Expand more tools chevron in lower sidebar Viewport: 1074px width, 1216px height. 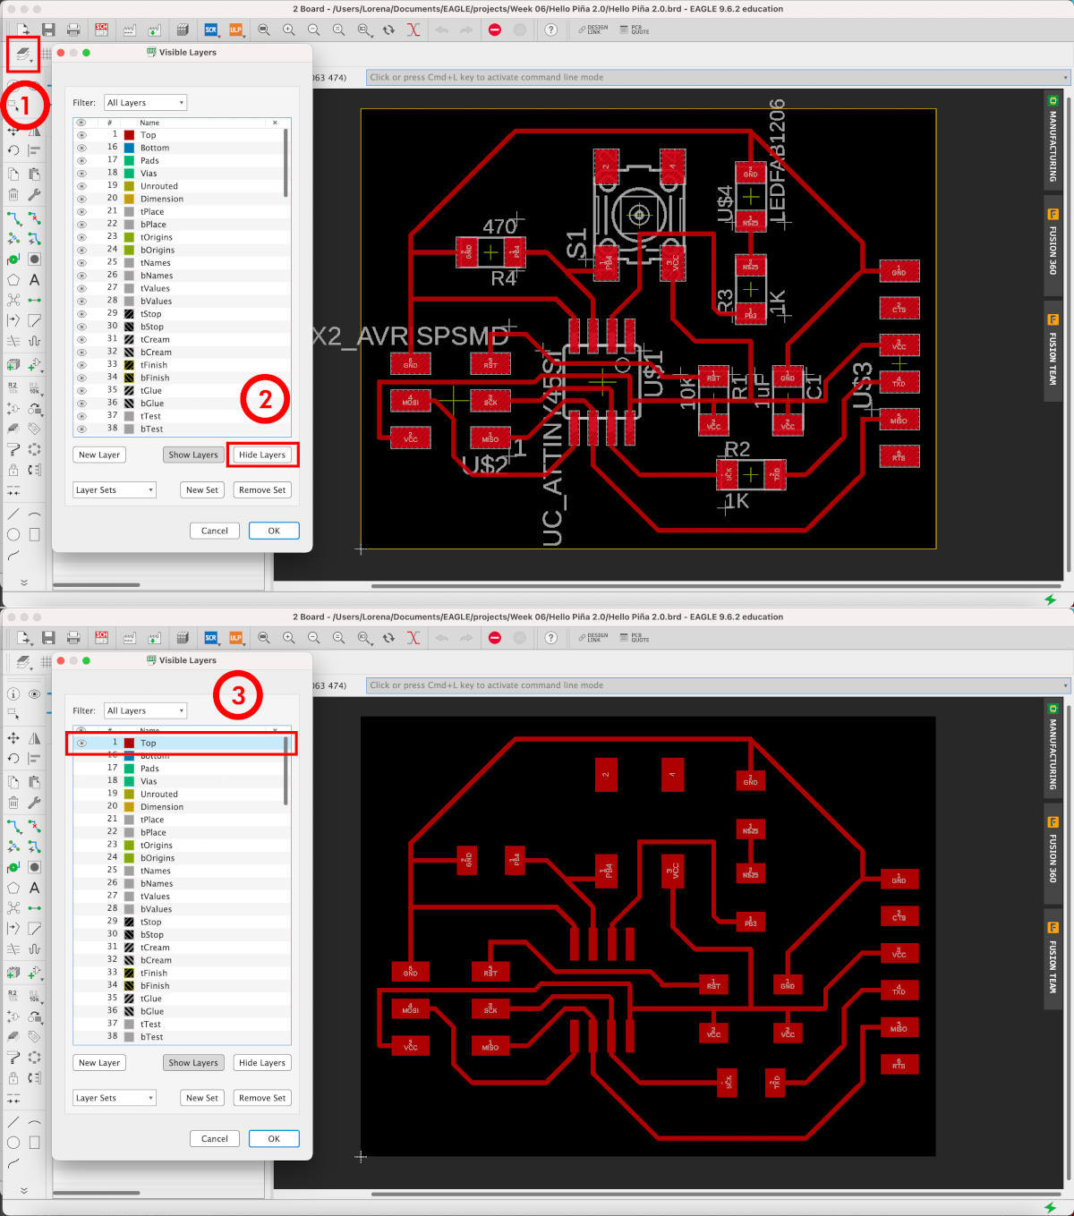(x=23, y=1190)
